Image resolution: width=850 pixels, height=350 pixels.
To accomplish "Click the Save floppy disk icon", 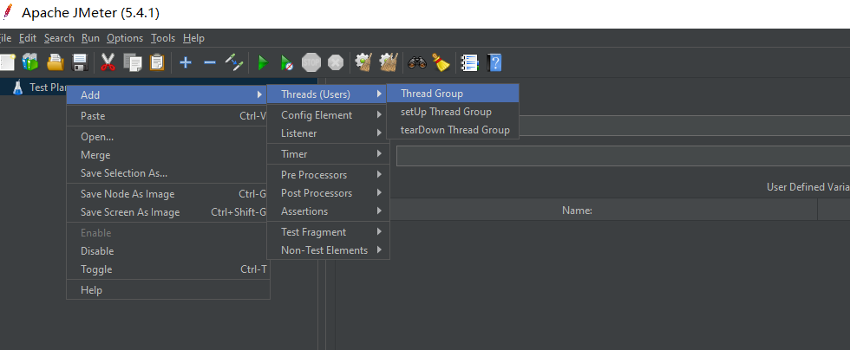I will [80, 62].
